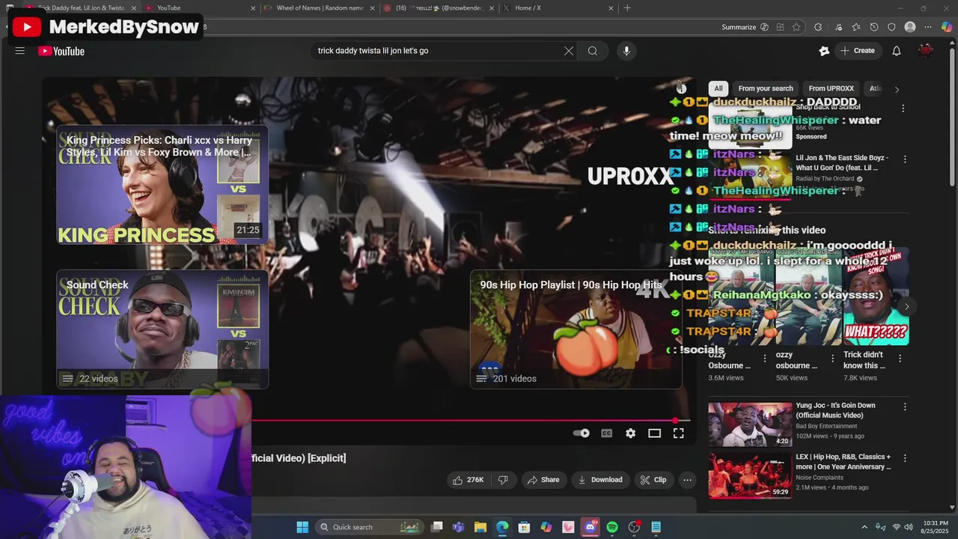
Task: Open options for Yung Joc video
Action: (905, 407)
